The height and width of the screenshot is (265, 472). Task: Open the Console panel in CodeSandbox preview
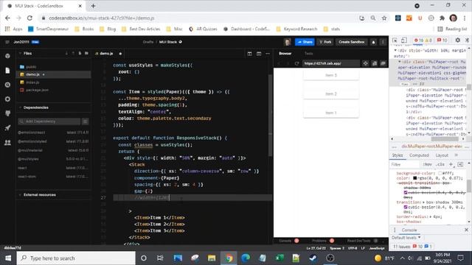[285, 241]
